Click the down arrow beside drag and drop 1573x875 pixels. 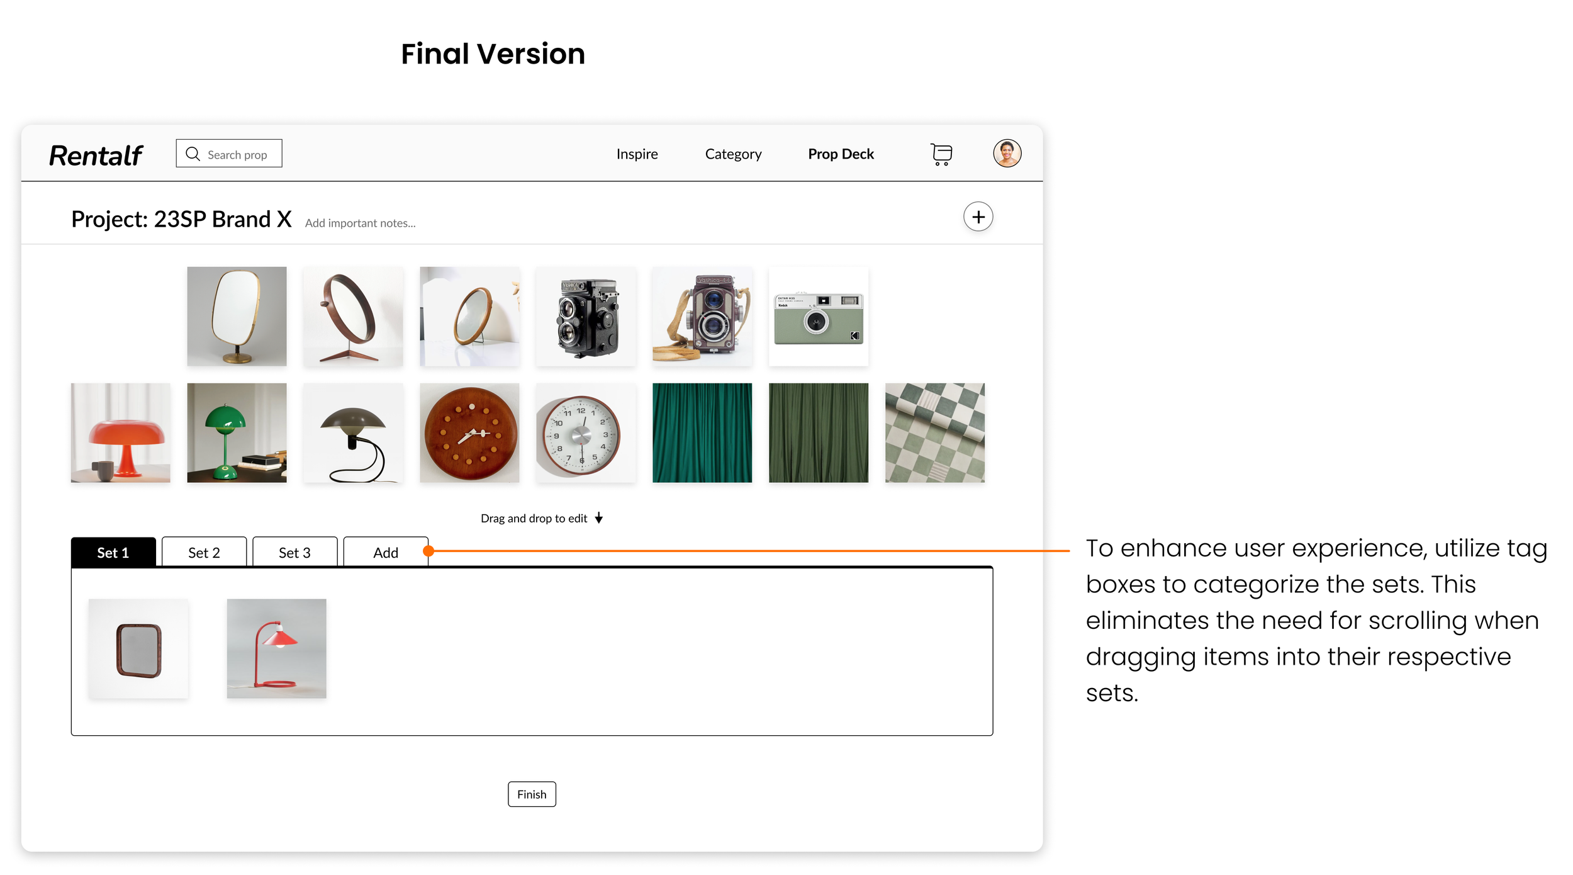click(x=599, y=518)
